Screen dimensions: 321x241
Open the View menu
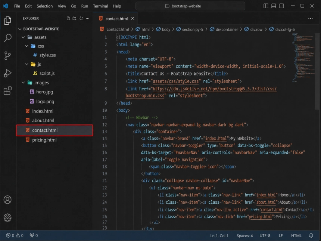tap(62, 6)
